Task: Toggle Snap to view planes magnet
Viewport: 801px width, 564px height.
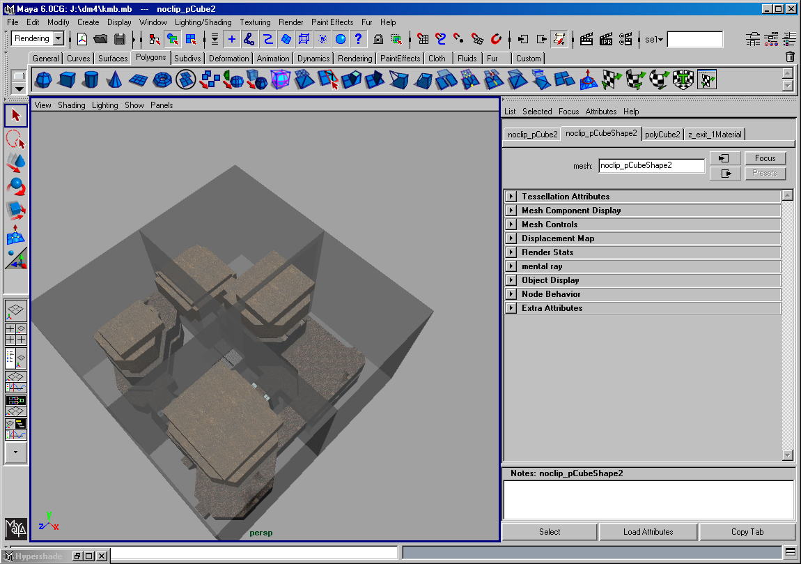Action: [477, 39]
